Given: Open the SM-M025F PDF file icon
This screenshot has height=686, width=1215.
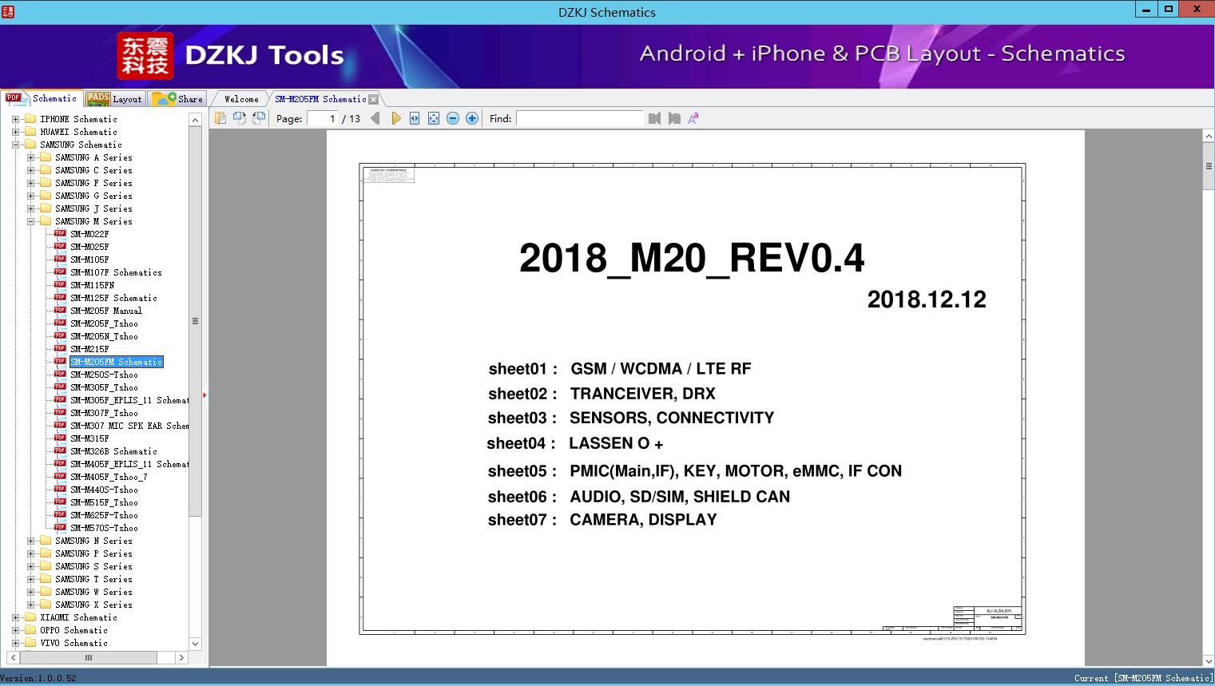Looking at the screenshot, I should click(60, 246).
